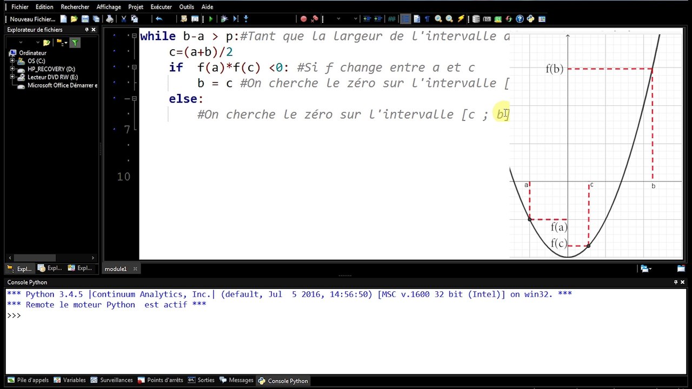Open the folder options dropdown in explorer
This screenshot has height=389, width=692.
click(x=66, y=43)
